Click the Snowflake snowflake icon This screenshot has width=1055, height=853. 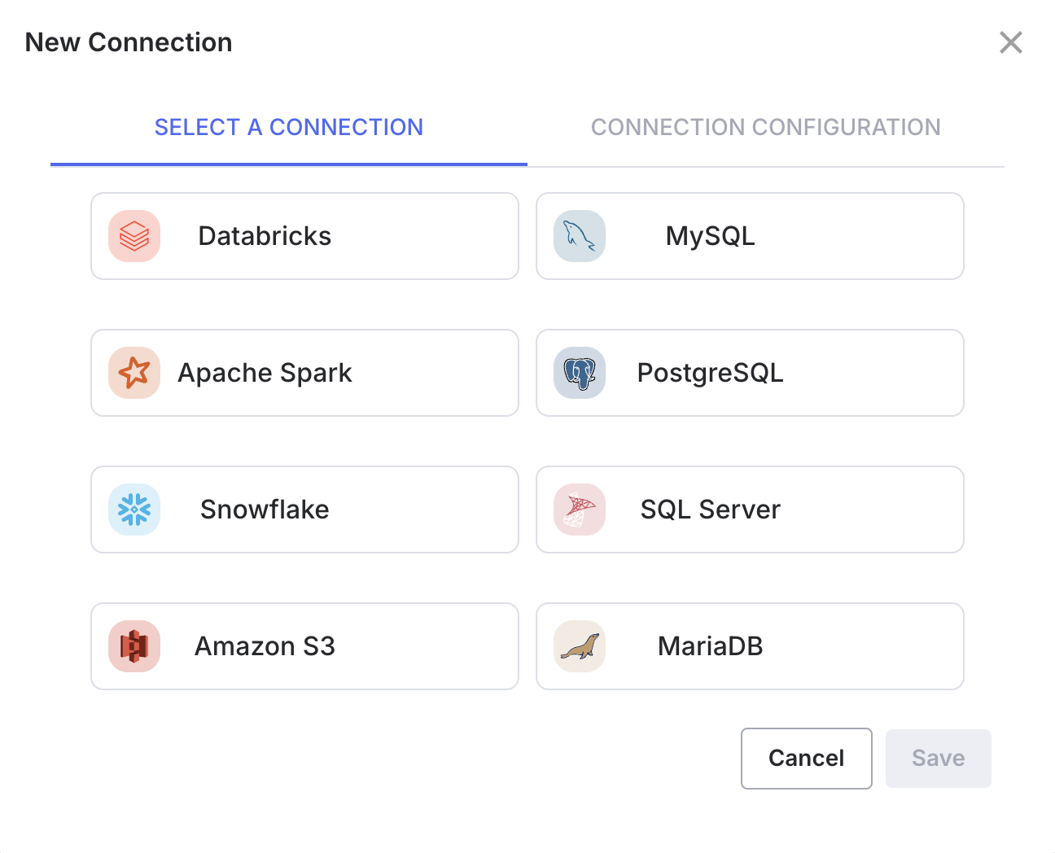[134, 510]
